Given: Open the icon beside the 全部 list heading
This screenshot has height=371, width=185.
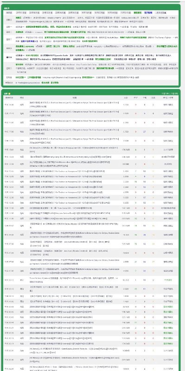Looking at the screenshot, I should 10,94.
